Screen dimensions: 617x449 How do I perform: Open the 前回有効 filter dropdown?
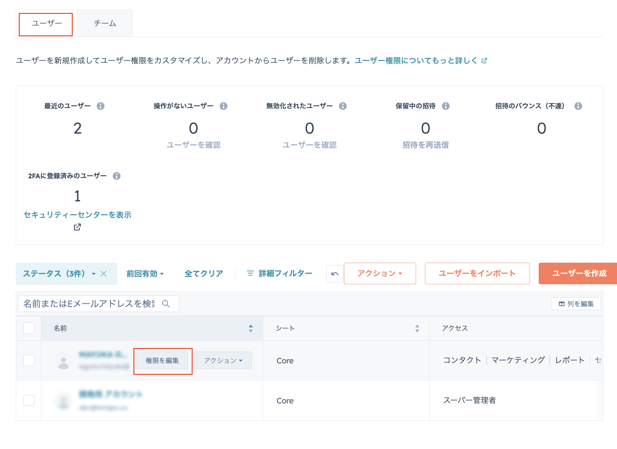(145, 273)
